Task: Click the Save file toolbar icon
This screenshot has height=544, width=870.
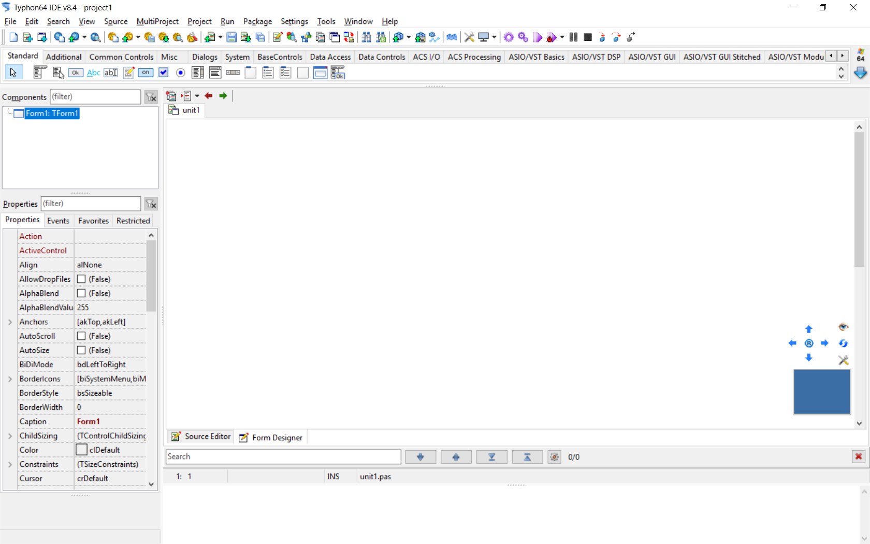Action: pos(231,37)
